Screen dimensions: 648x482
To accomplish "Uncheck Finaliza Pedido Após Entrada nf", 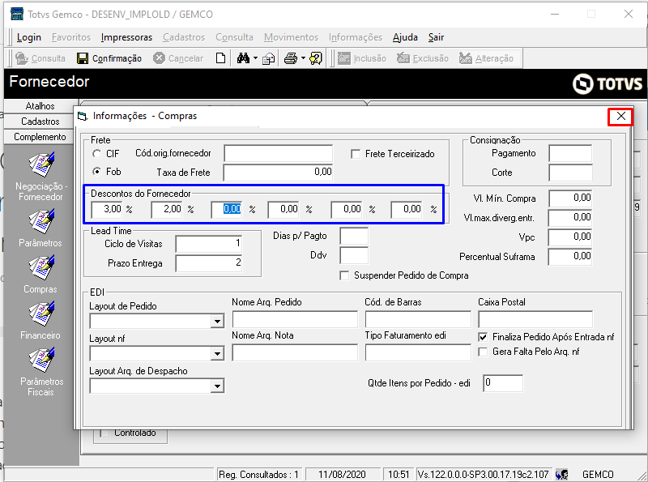I will pyautogui.click(x=483, y=337).
